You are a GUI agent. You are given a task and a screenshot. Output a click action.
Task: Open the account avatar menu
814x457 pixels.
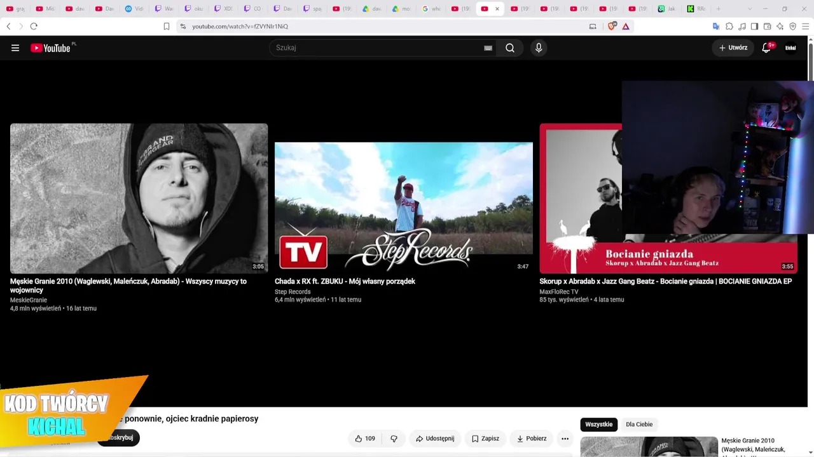(x=790, y=48)
